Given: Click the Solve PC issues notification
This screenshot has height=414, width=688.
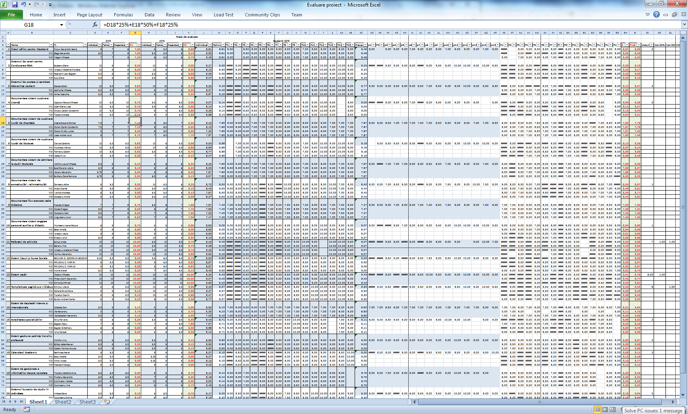Looking at the screenshot, I should [653, 410].
